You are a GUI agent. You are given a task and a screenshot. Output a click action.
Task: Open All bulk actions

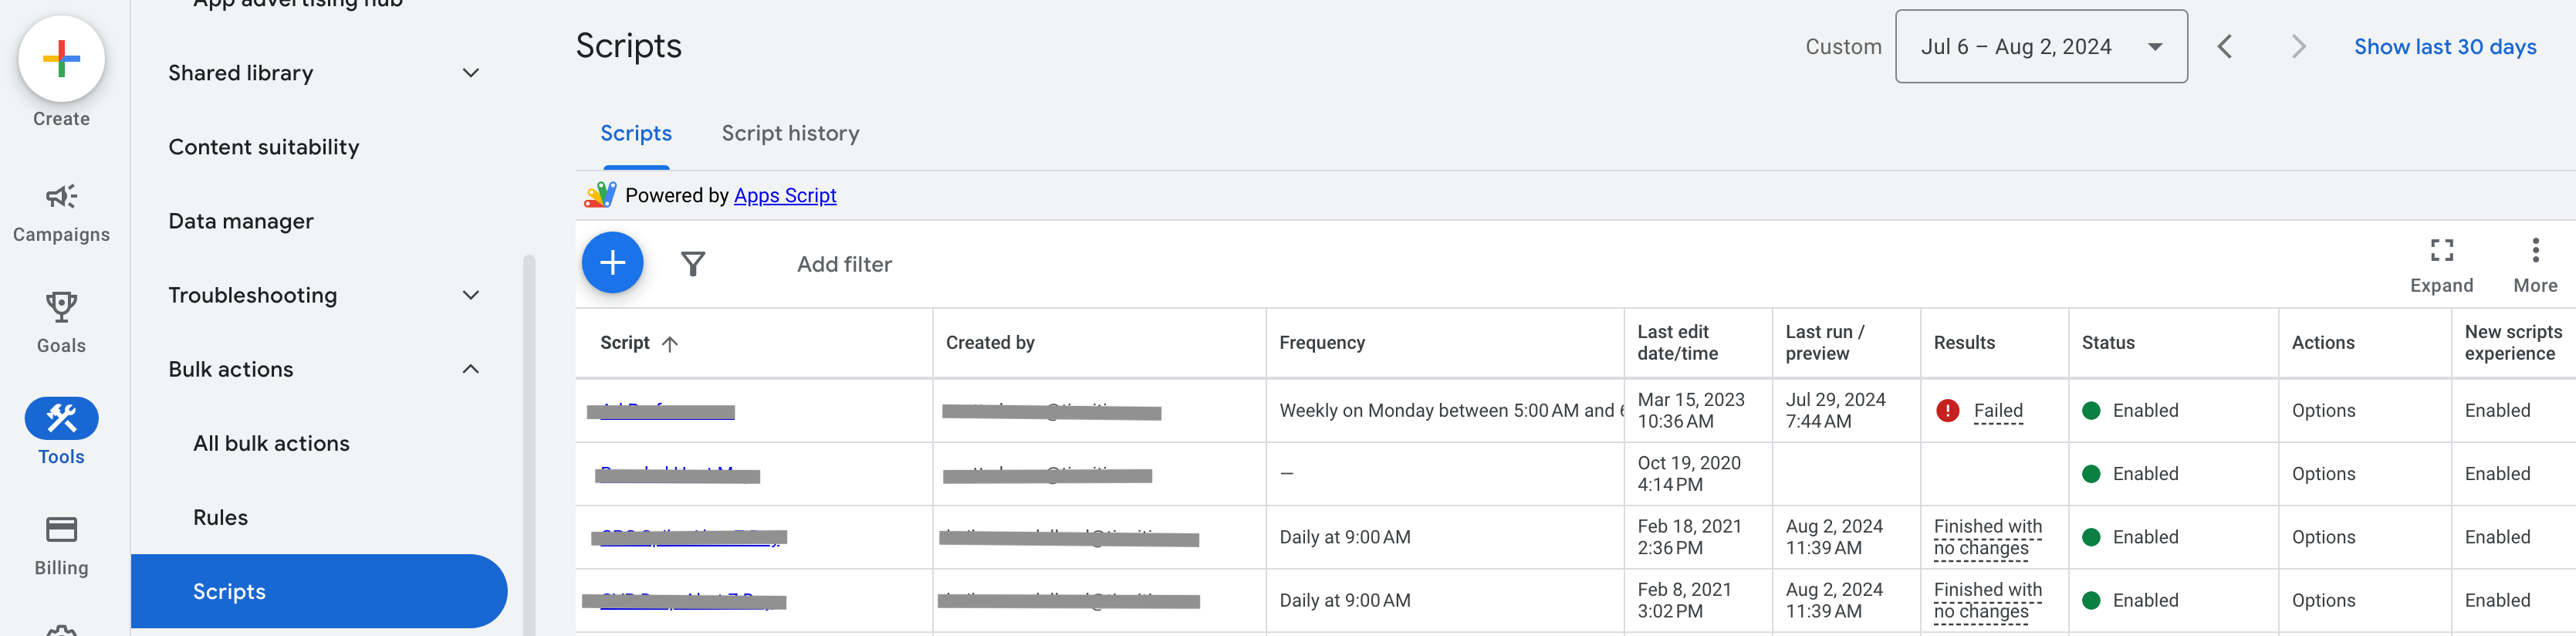271,443
